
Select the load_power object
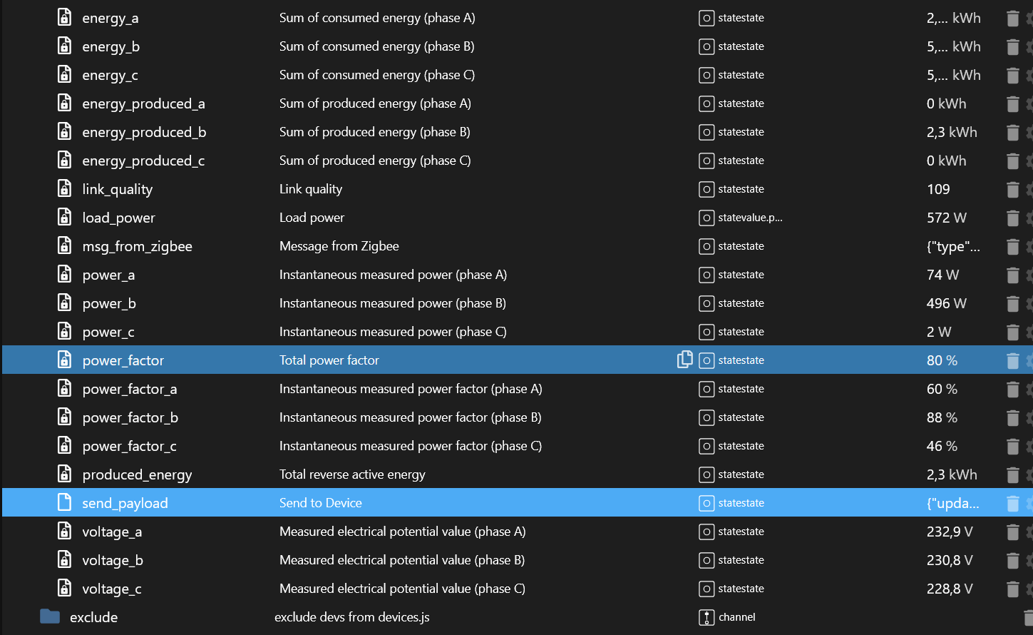[118, 218]
